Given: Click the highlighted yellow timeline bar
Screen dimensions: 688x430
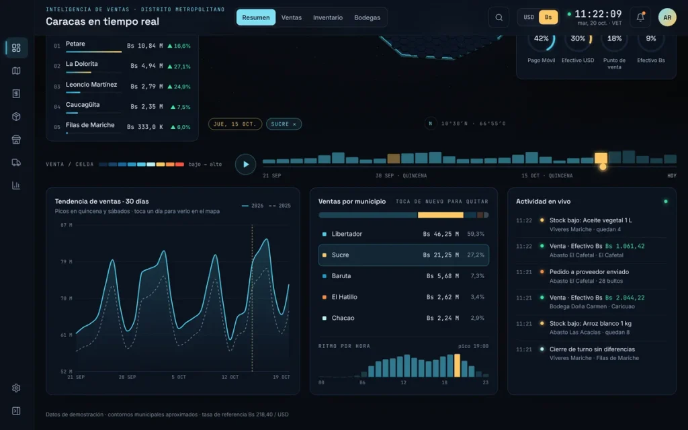Looking at the screenshot, I should click(x=601, y=158).
